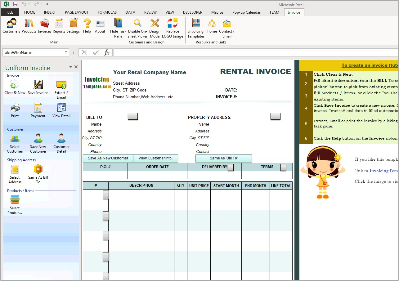Click the InvoicingTemplate.com logo image
399x281 pixels.
pyautogui.click(x=97, y=83)
